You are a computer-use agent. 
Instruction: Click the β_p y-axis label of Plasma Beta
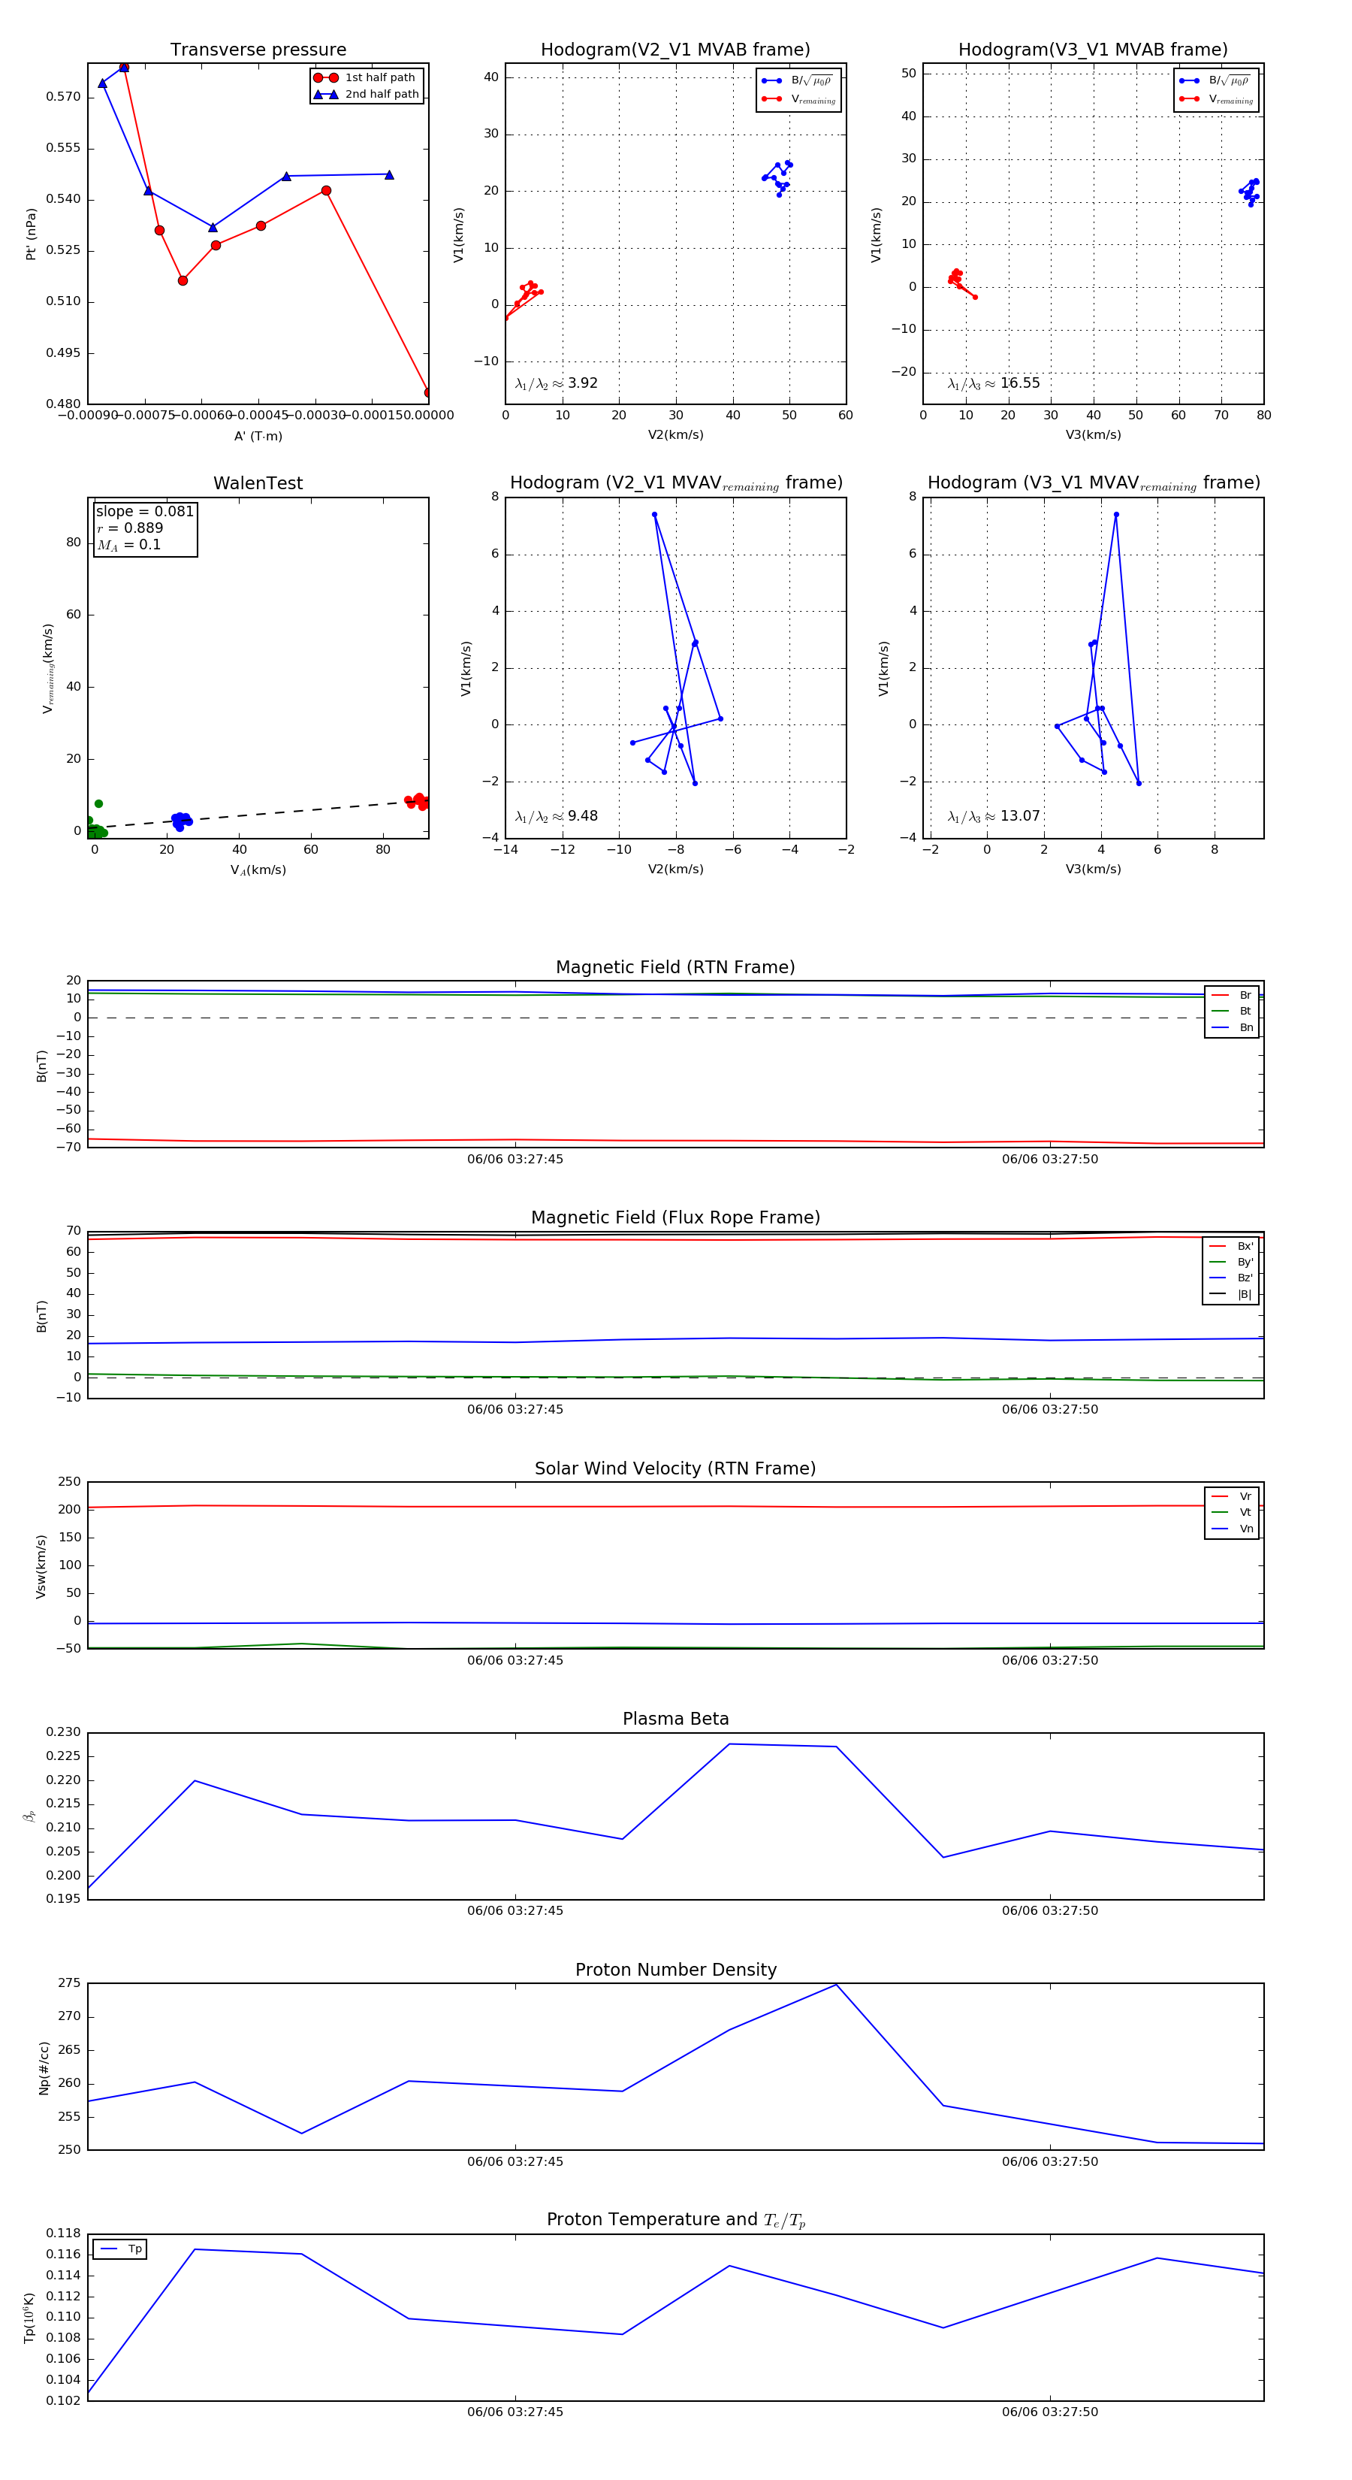[x=30, y=1816]
